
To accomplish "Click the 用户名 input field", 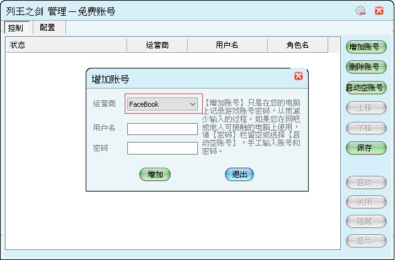I will [163, 129].
